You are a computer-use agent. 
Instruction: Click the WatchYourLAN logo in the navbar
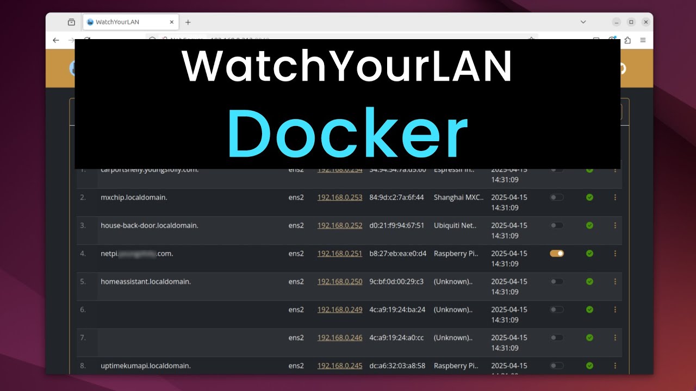(x=72, y=68)
